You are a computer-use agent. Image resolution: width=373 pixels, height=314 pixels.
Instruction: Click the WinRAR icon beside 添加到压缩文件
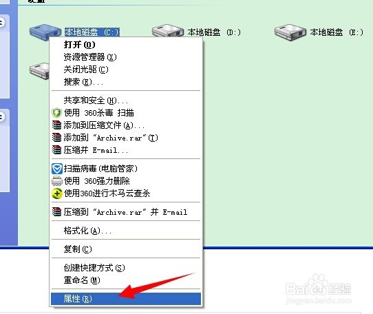(x=56, y=125)
